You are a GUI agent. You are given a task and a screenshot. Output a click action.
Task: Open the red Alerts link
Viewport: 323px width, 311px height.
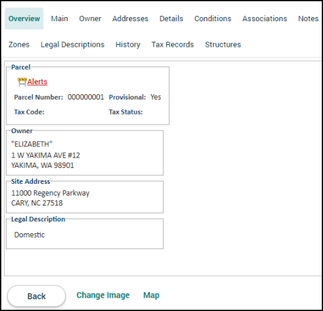[37, 82]
